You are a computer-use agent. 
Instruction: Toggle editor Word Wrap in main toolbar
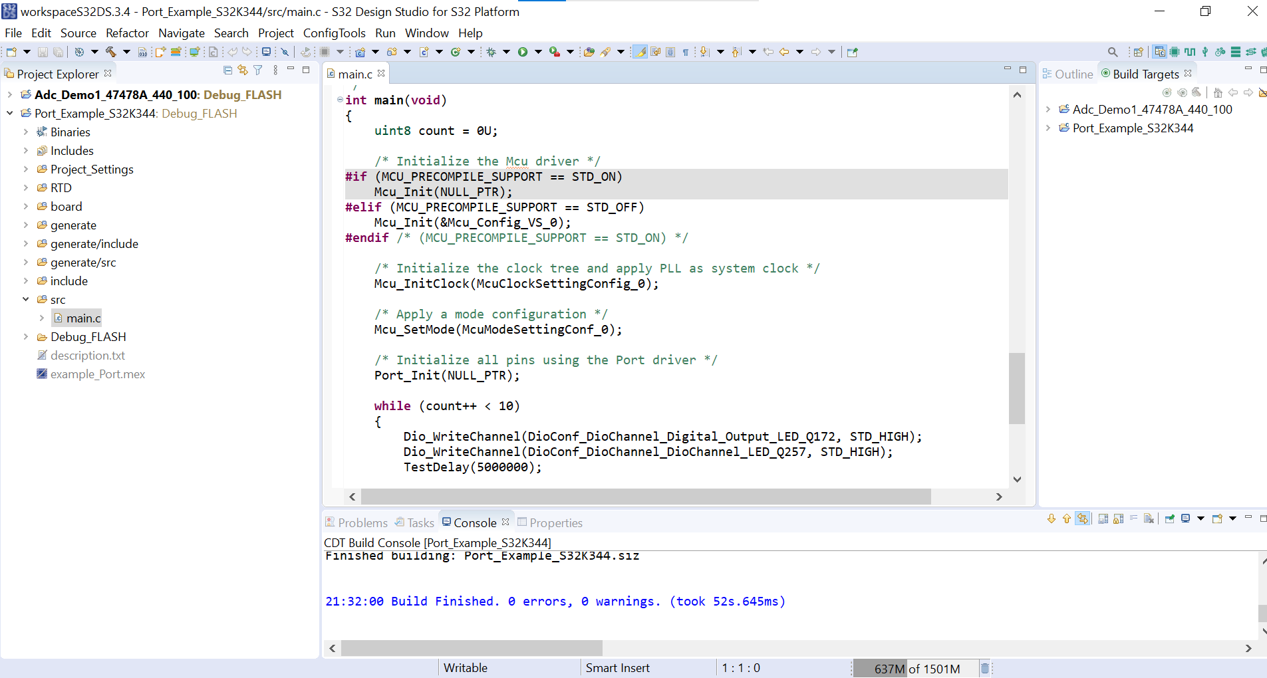655,52
